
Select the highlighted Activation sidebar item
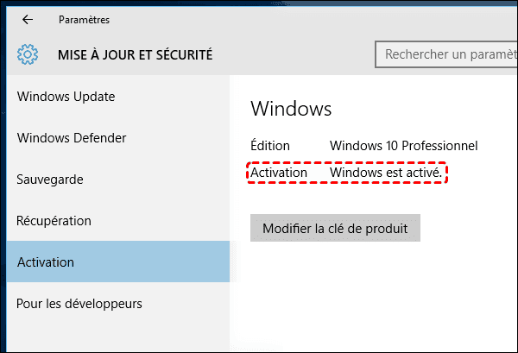point(46,262)
